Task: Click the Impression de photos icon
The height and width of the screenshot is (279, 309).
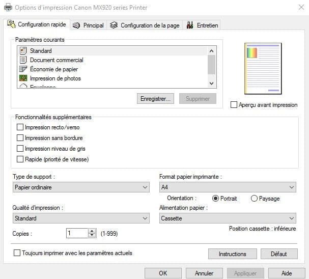Action: (x=23, y=78)
